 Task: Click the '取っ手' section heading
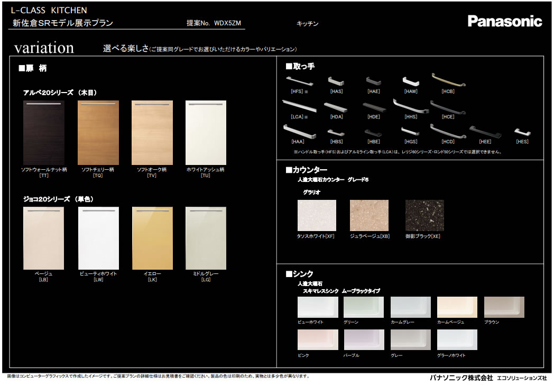tap(300, 67)
